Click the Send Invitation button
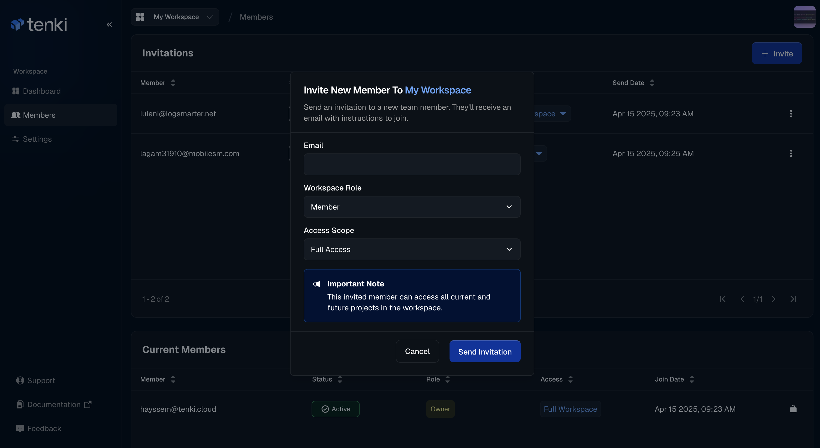The width and height of the screenshot is (820, 448). click(484, 351)
